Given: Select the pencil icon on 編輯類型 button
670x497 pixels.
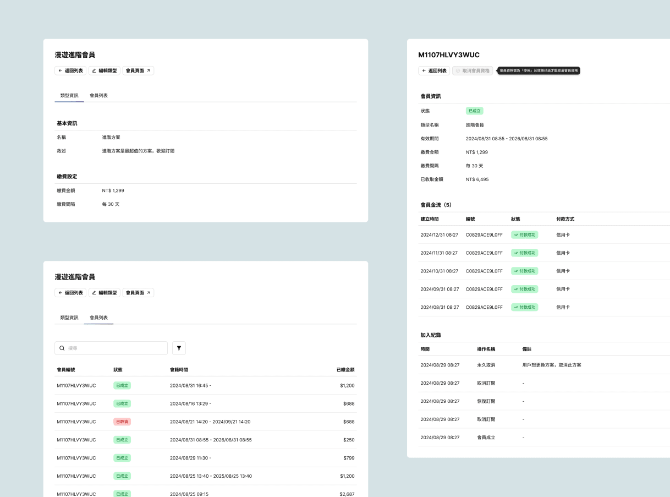Looking at the screenshot, I should 94,70.
